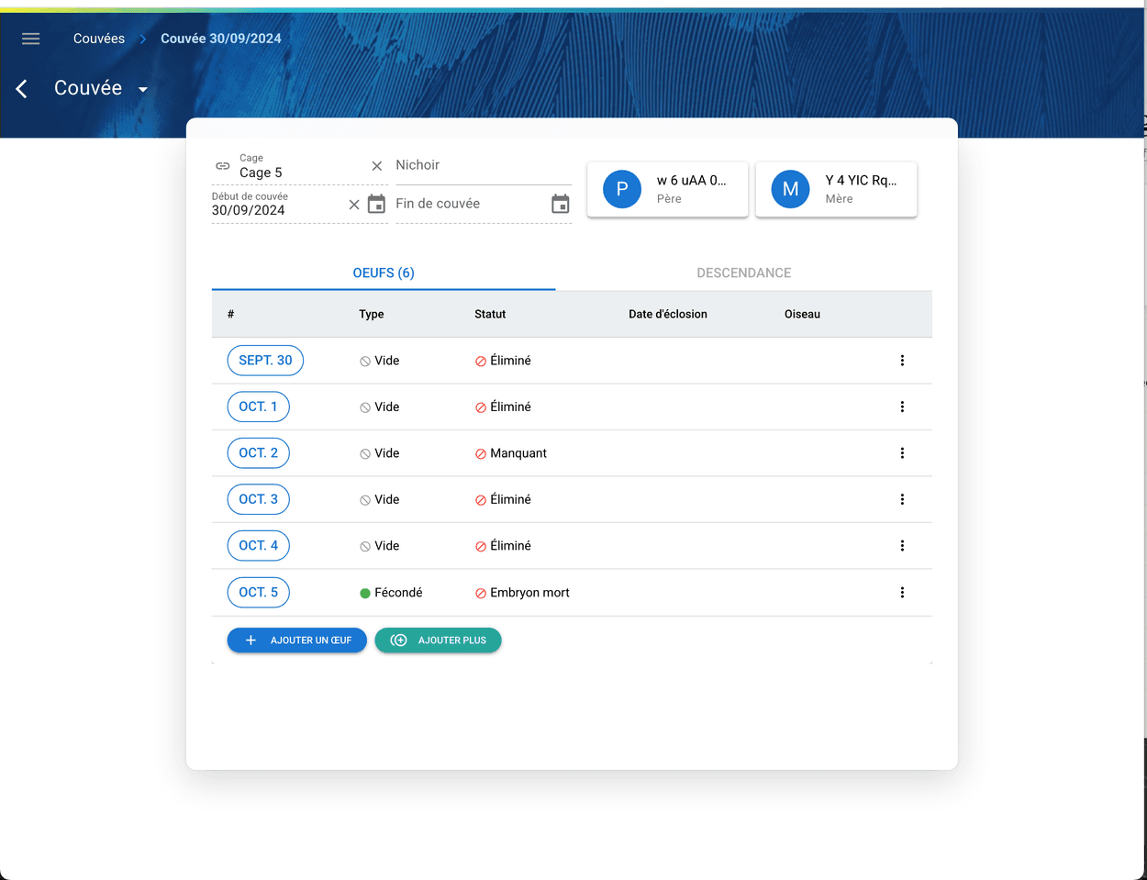Select the OCT. 3 egg chip

pos(258,499)
